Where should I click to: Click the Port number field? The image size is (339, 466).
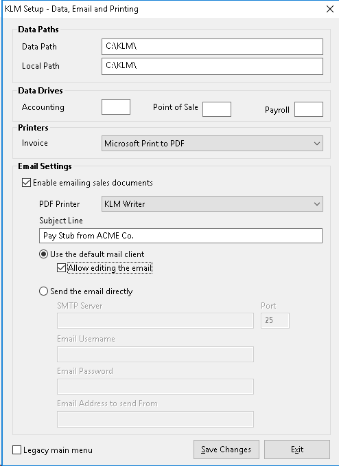coord(275,320)
